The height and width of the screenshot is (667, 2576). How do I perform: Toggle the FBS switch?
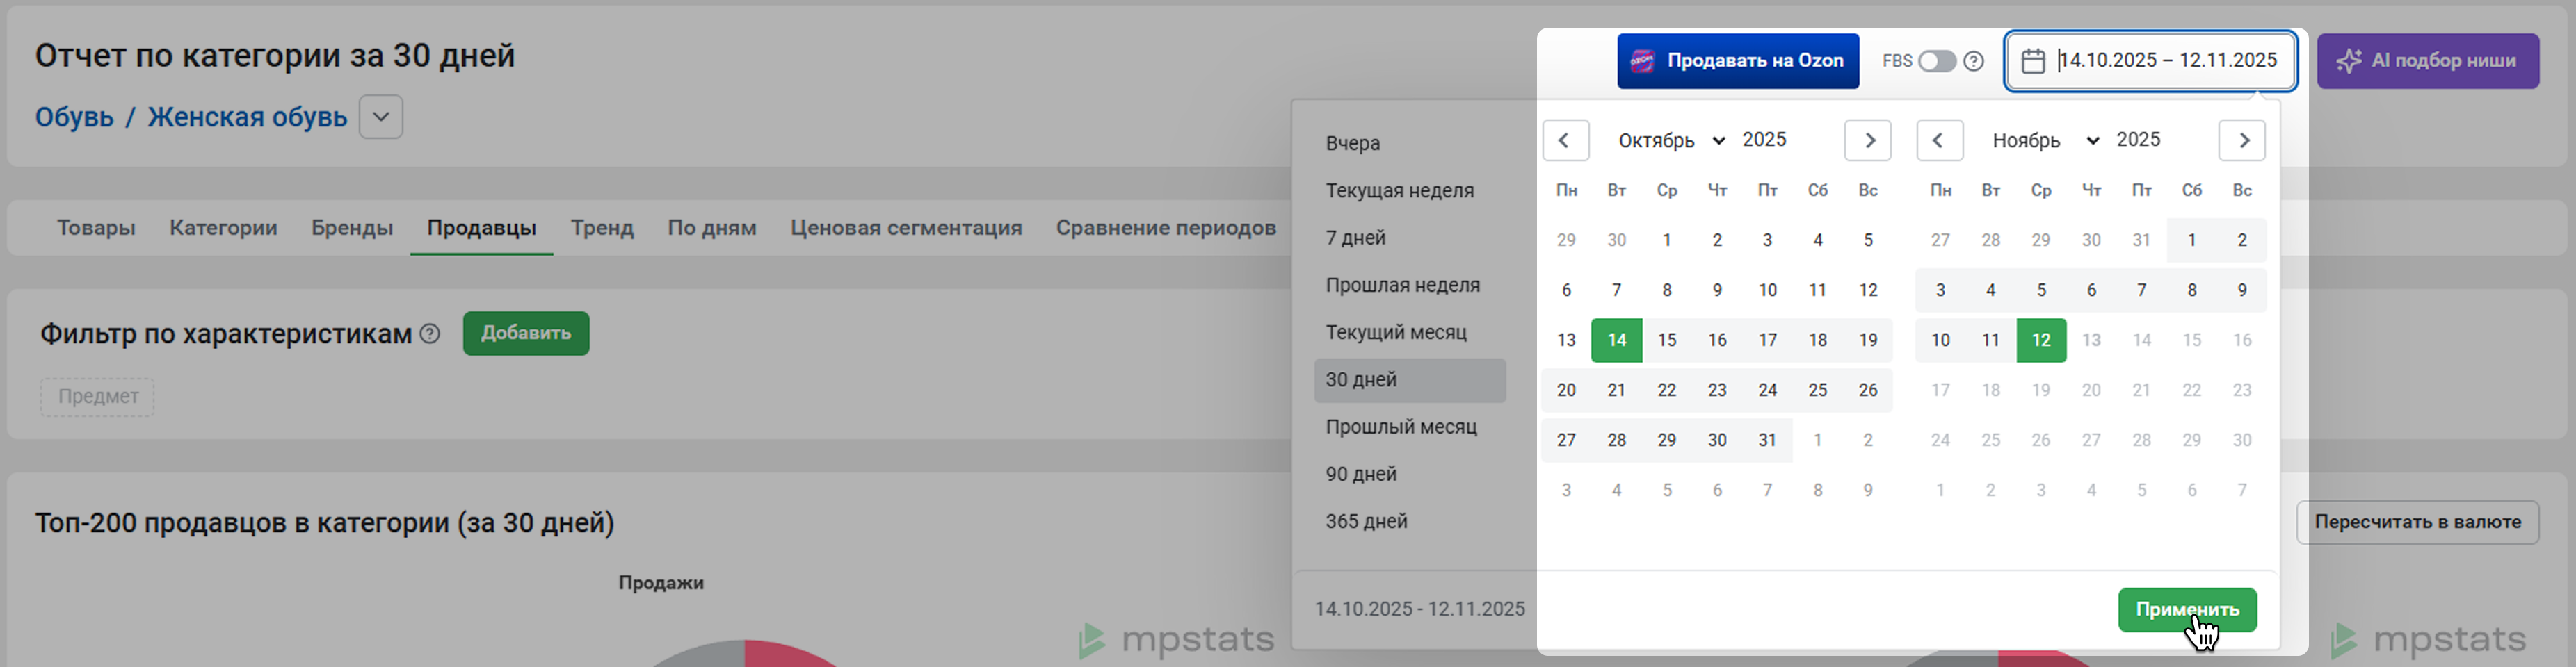tap(1936, 61)
